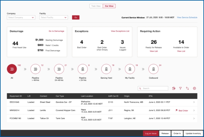Click the Tallow Oil content cell
The height and width of the screenshot is (137, 204).
44,119
